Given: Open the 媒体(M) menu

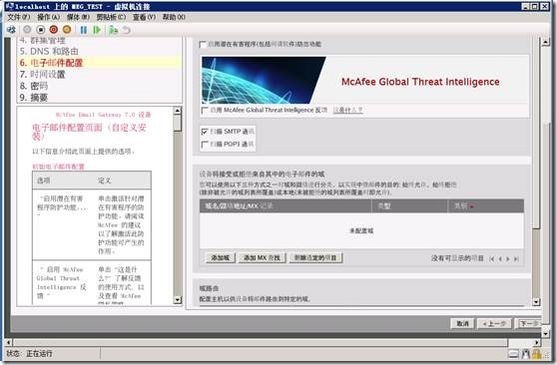Looking at the screenshot, I should (x=78, y=17).
